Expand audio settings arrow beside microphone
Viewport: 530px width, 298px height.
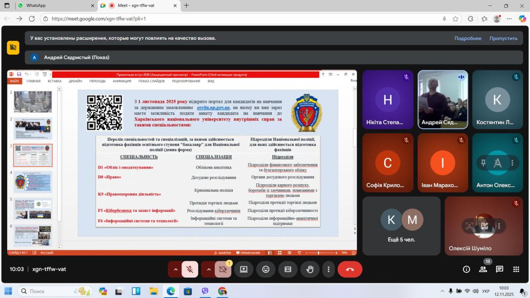pos(175,269)
